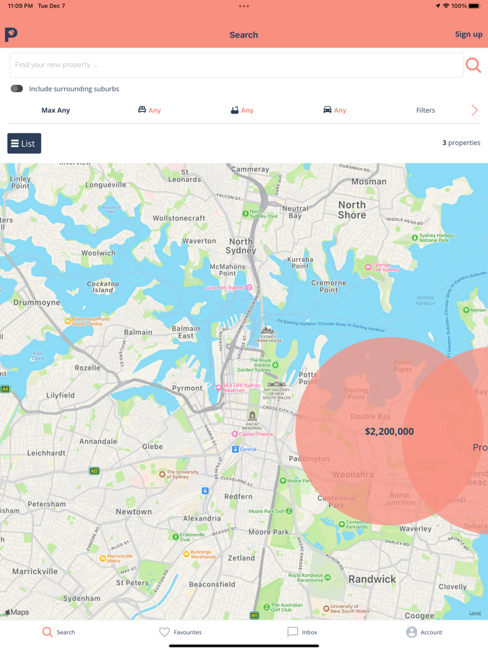Tap the P app logo
The image size is (488, 651).
tap(11, 34)
